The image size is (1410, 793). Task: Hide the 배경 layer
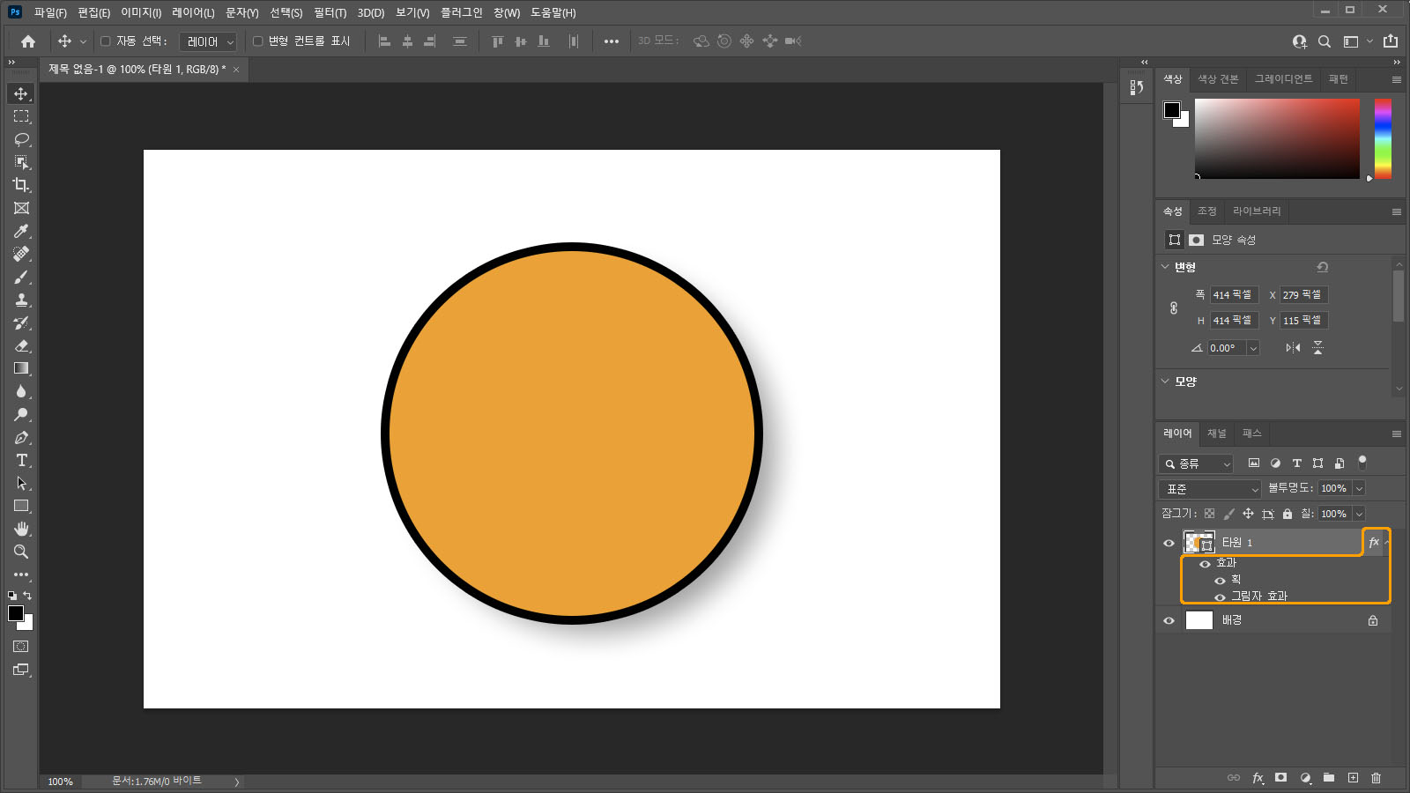[x=1169, y=620]
